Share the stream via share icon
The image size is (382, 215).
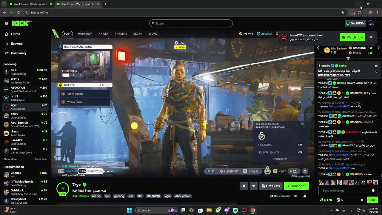point(295,196)
